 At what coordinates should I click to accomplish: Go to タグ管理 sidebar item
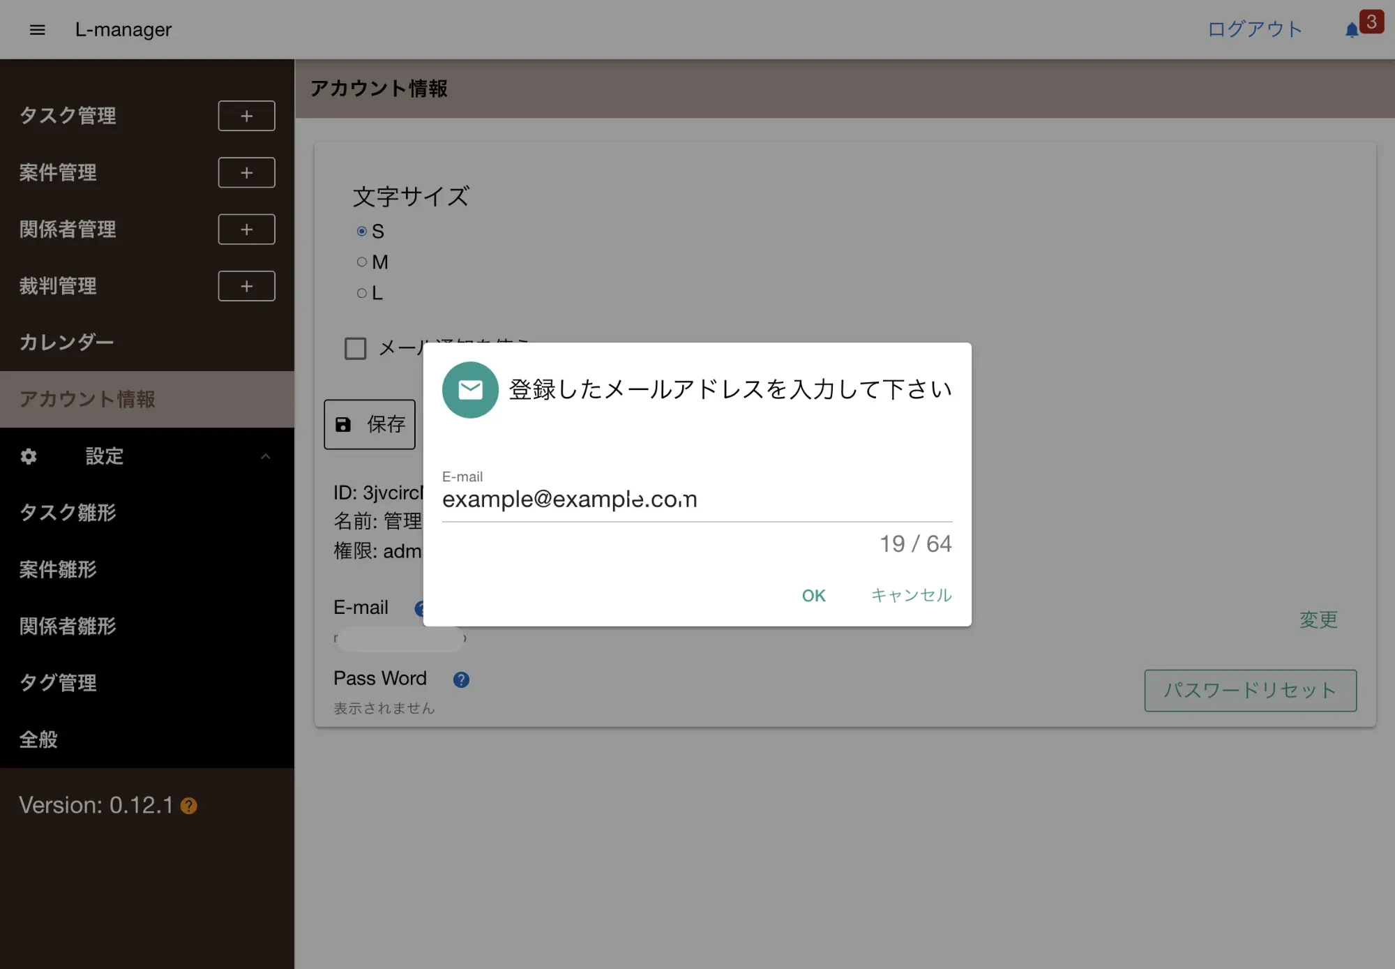click(58, 683)
